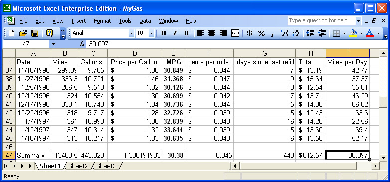This screenshot has height=182, width=390.
Task: Go to next sheet tab arrow
Action: (22, 166)
